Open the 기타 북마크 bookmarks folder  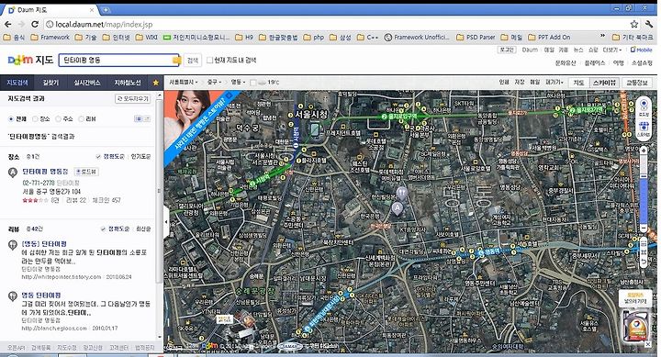point(633,37)
